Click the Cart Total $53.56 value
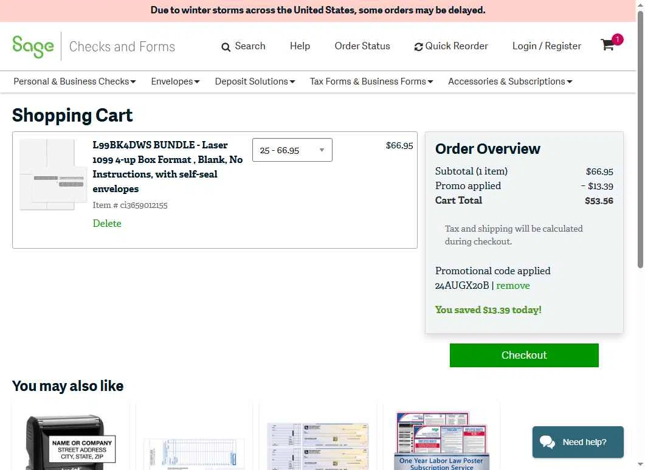The image size is (645, 470). tap(599, 201)
